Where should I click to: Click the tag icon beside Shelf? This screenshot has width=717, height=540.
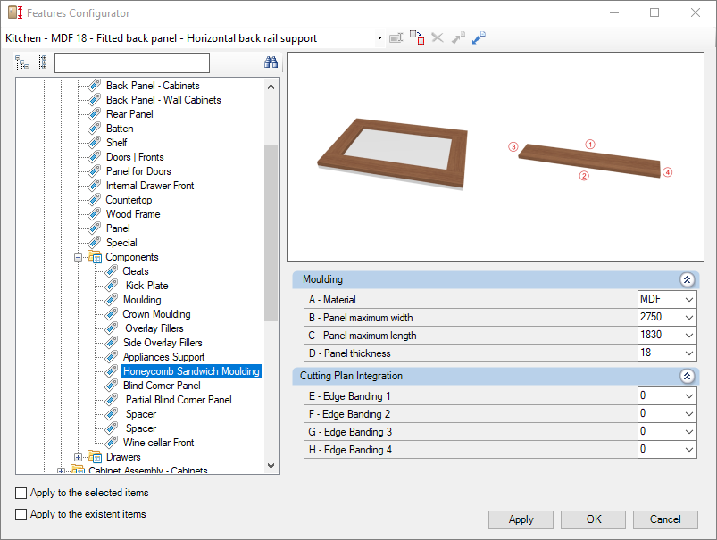coord(94,142)
